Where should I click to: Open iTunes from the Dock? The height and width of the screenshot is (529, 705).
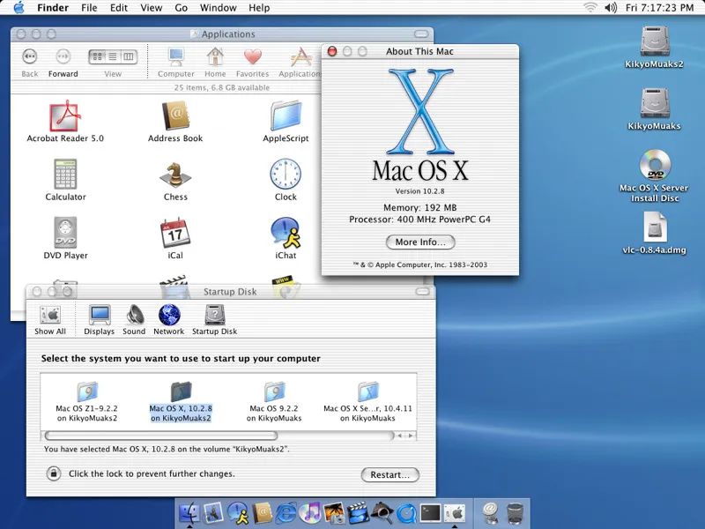(x=310, y=513)
